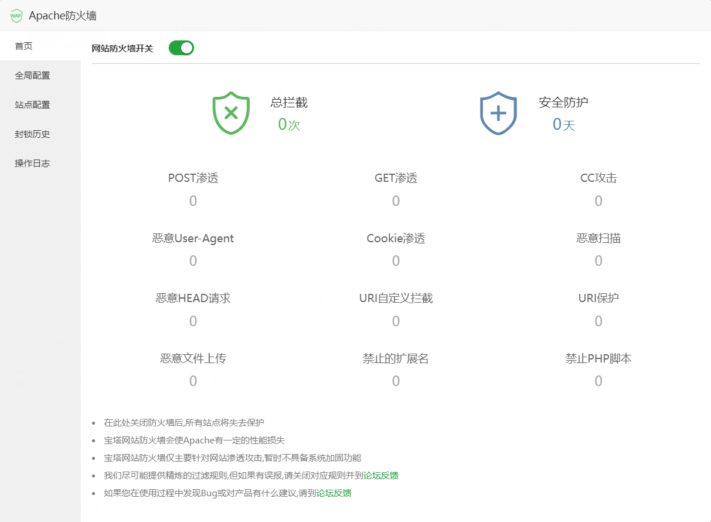Click the note about 系统加固功能
This screenshot has height=522, width=711.
click(233, 457)
